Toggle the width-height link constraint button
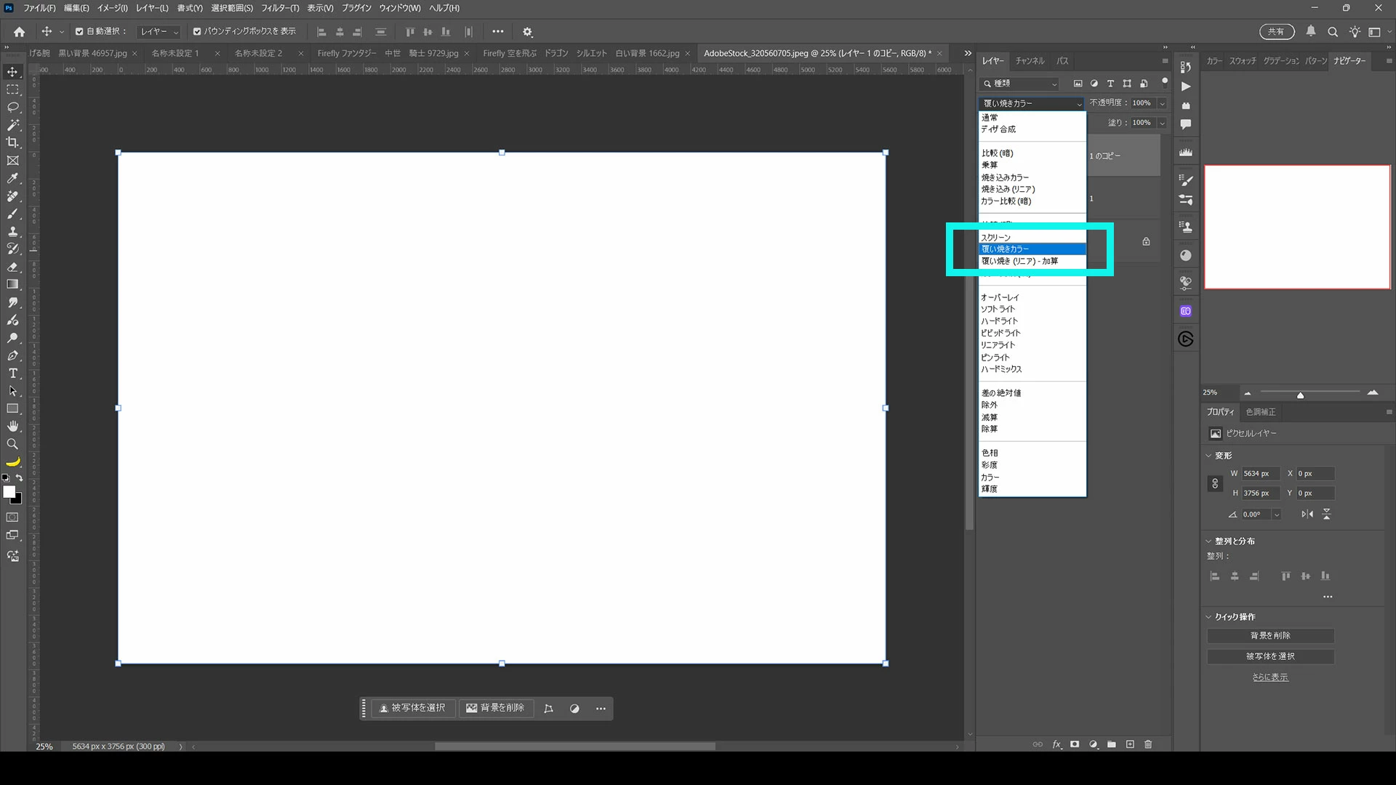The height and width of the screenshot is (785, 1396). 1215,483
